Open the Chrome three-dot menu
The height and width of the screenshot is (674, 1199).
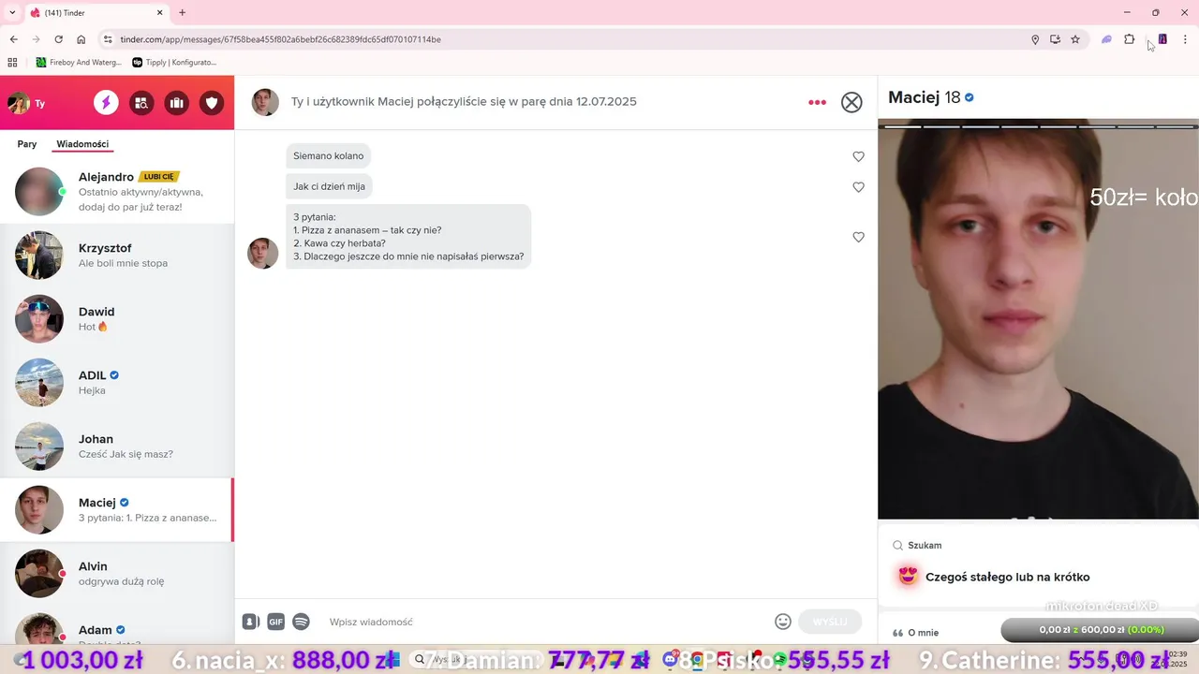click(x=1185, y=39)
